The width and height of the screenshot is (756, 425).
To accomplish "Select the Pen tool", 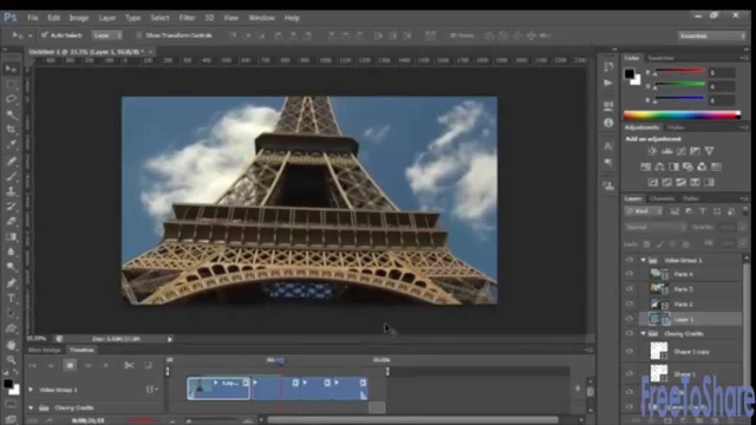I will 11,283.
